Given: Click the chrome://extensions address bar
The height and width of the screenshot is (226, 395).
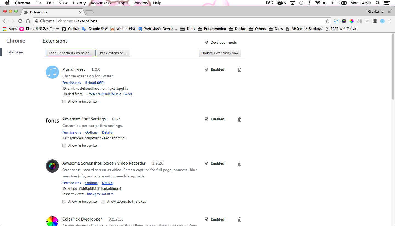Looking at the screenshot, I should [x=182, y=21].
